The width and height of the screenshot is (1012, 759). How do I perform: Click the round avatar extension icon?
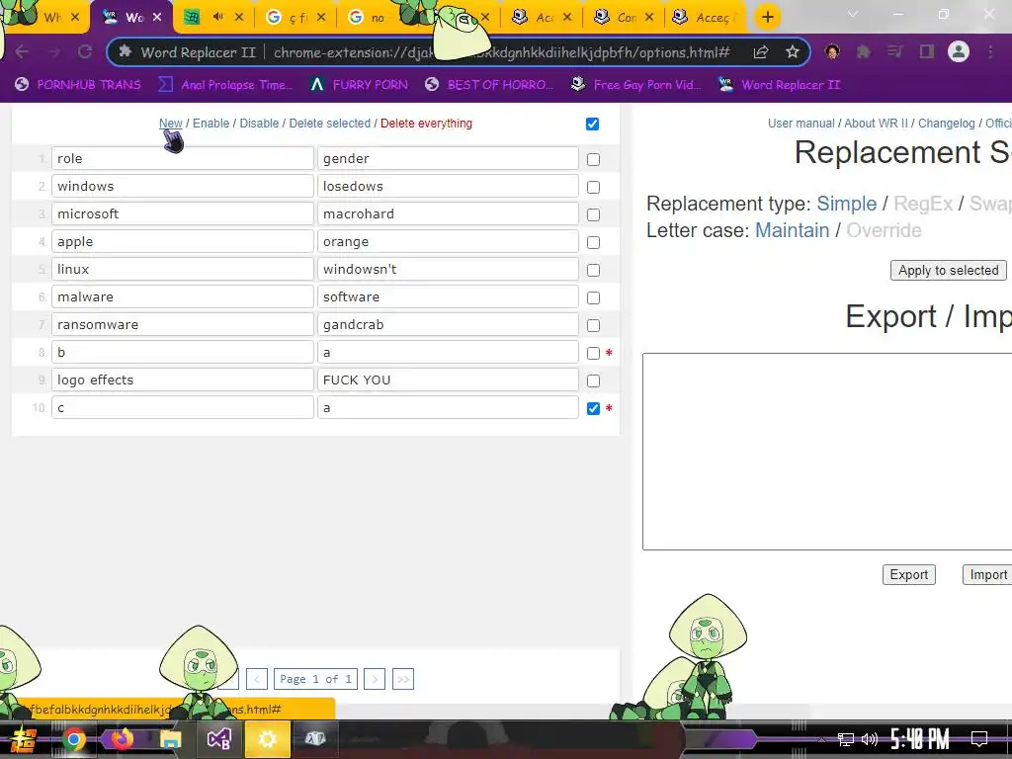pos(832,51)
